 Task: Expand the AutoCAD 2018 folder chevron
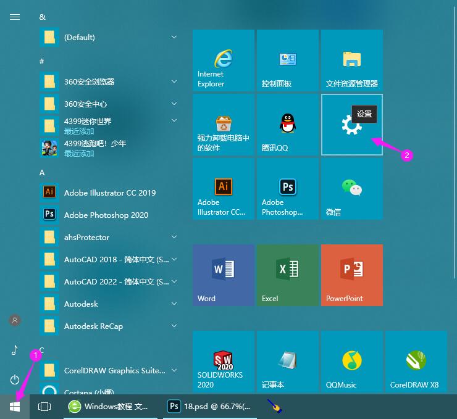click(174, 259)
